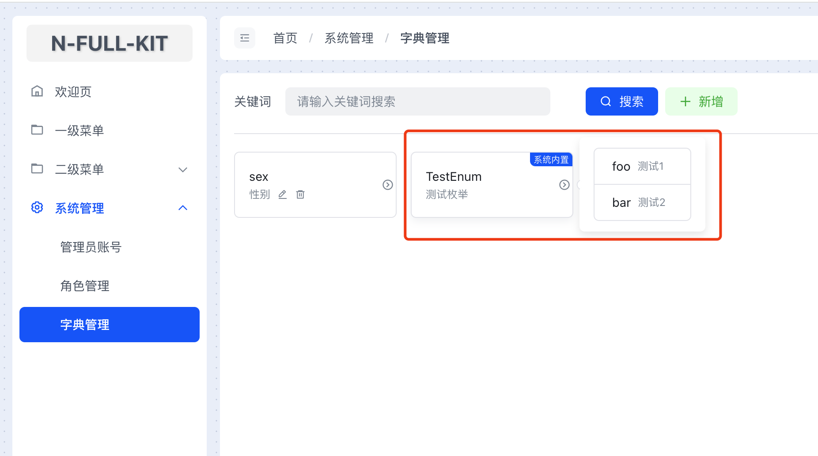818x456 pixels.
Task: Collapse the 系统管理 submenu chevron
Action: [x=183, y=207]
